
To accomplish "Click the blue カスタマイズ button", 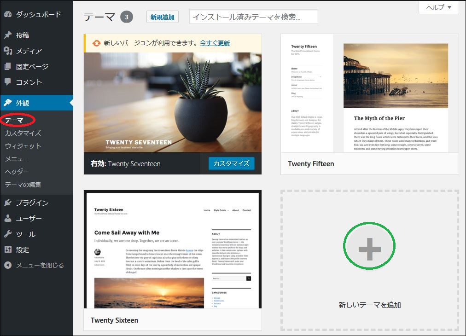I will pyautogui.click(x=232, y=163).
